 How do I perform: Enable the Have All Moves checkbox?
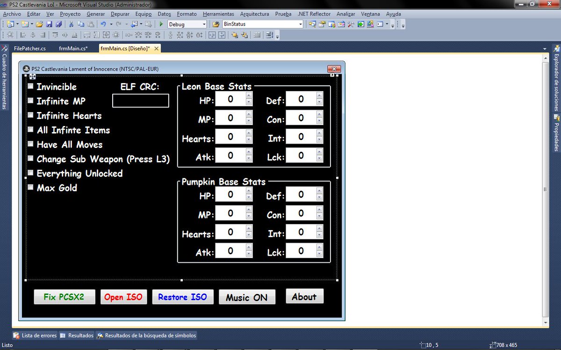pyautogui.click(x=30, y=144)
